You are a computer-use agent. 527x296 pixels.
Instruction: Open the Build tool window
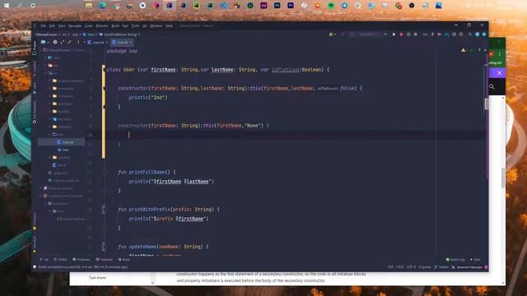pyautogui.click(x=124, y=260)
